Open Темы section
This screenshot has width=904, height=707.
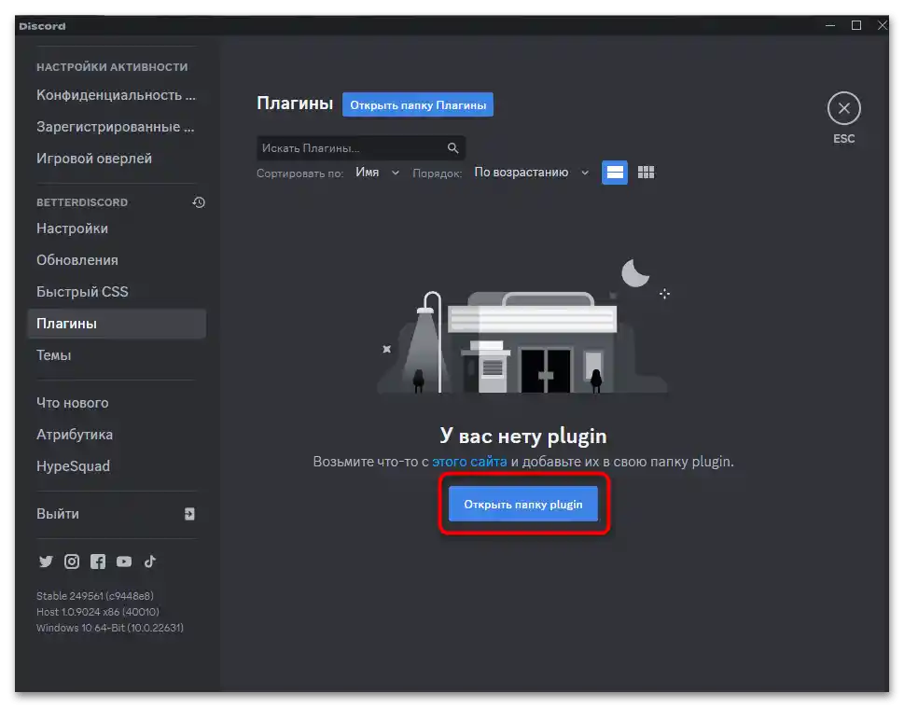click(117, 355)
